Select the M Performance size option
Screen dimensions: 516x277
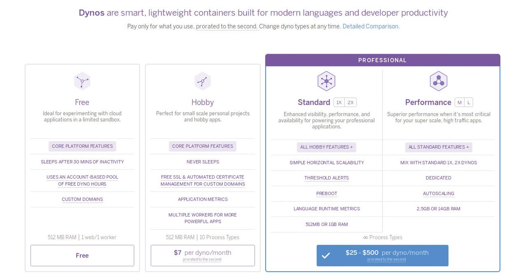458,102
